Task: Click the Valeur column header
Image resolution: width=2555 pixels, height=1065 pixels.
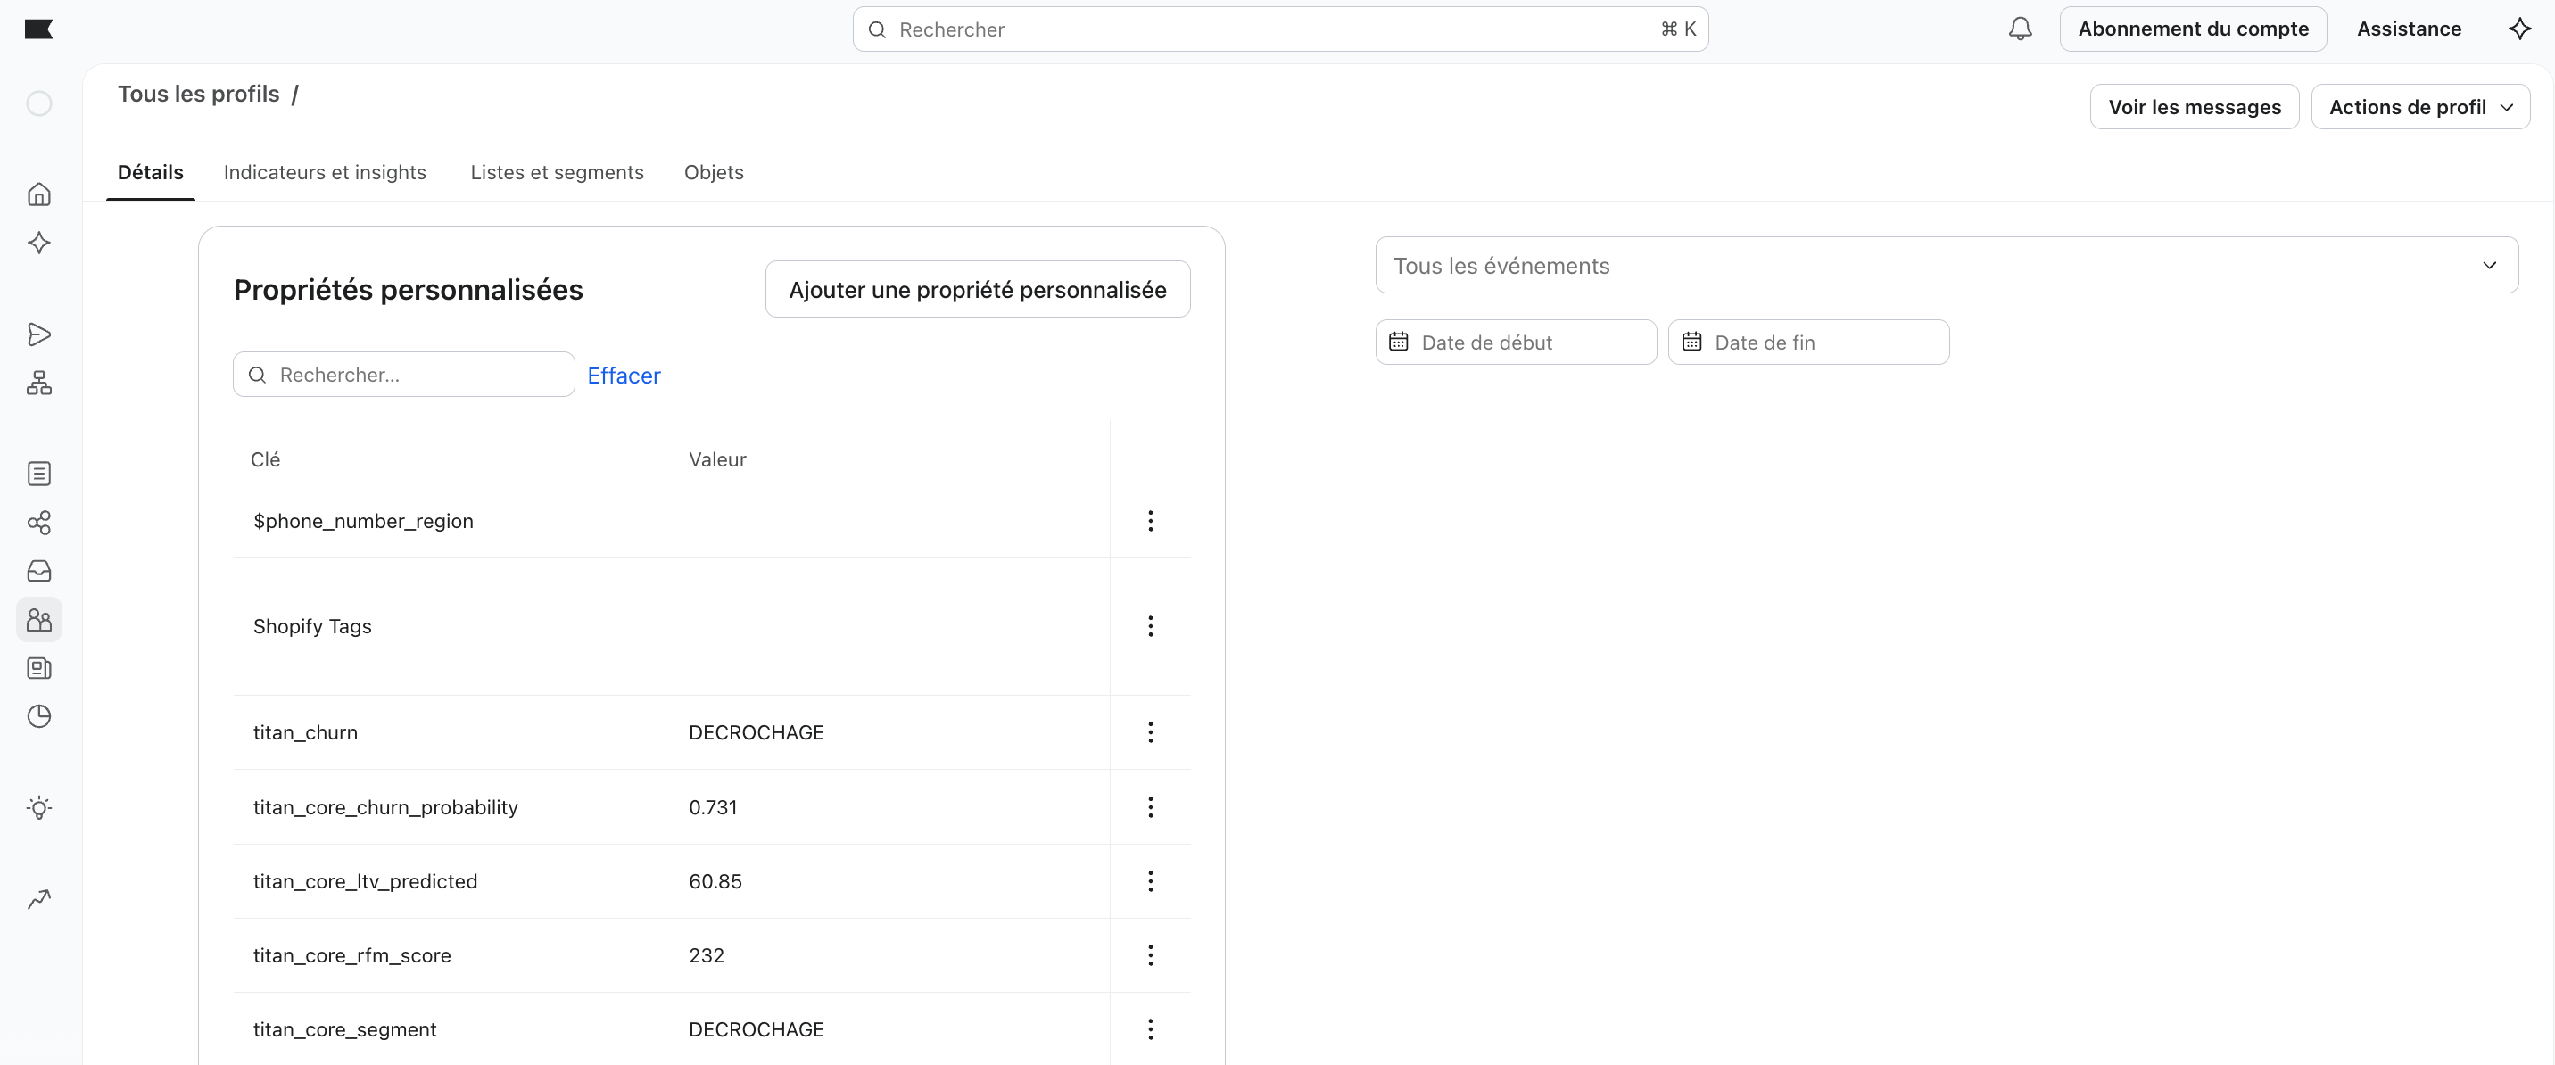Action: [x=717, y=459]
